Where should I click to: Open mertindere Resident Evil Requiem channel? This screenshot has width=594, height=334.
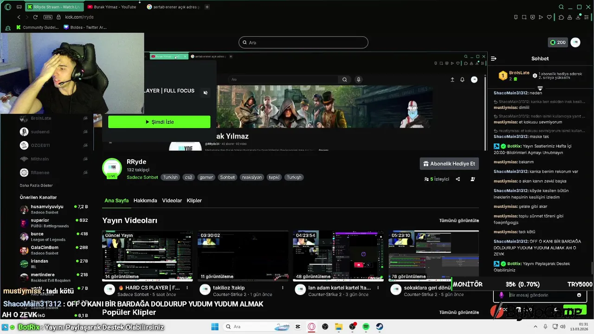(54, 277)
